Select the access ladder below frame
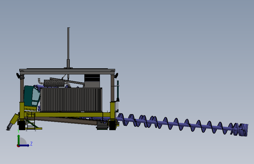The image size is (254, 164). [31, 122]
